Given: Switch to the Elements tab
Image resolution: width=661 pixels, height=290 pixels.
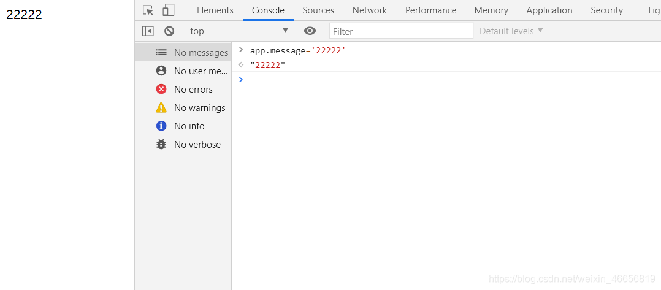Looking at the screenshot, I should tap(215, 10).
